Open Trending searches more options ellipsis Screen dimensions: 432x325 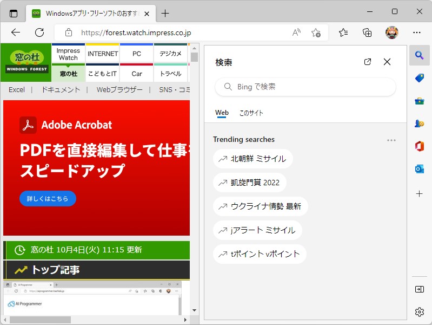(x=391, y=140)
